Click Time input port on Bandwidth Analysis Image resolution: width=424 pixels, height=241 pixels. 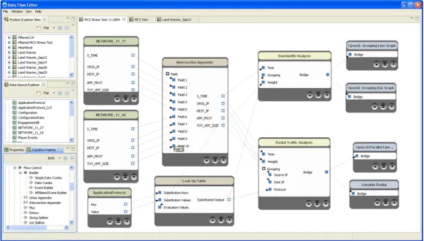coord(263,68)
